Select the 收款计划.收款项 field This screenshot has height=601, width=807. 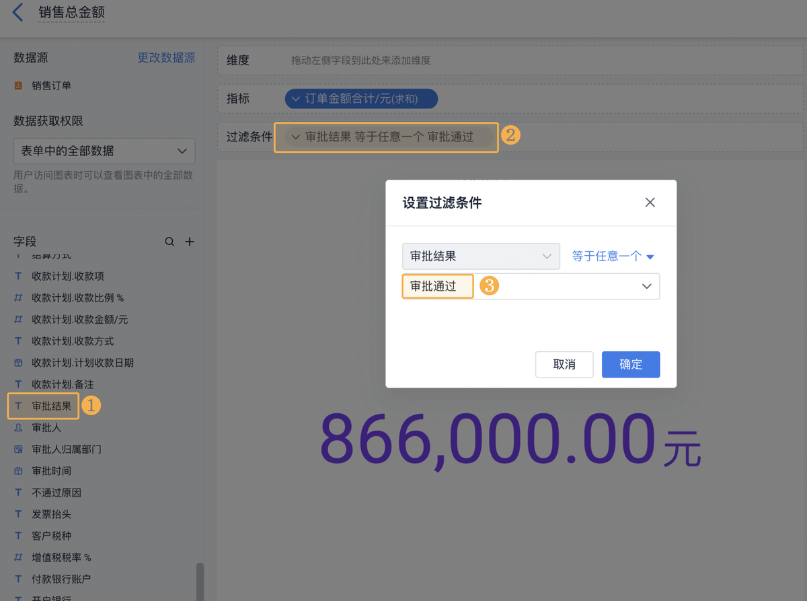pyautogui.click(x=67, y=277)
